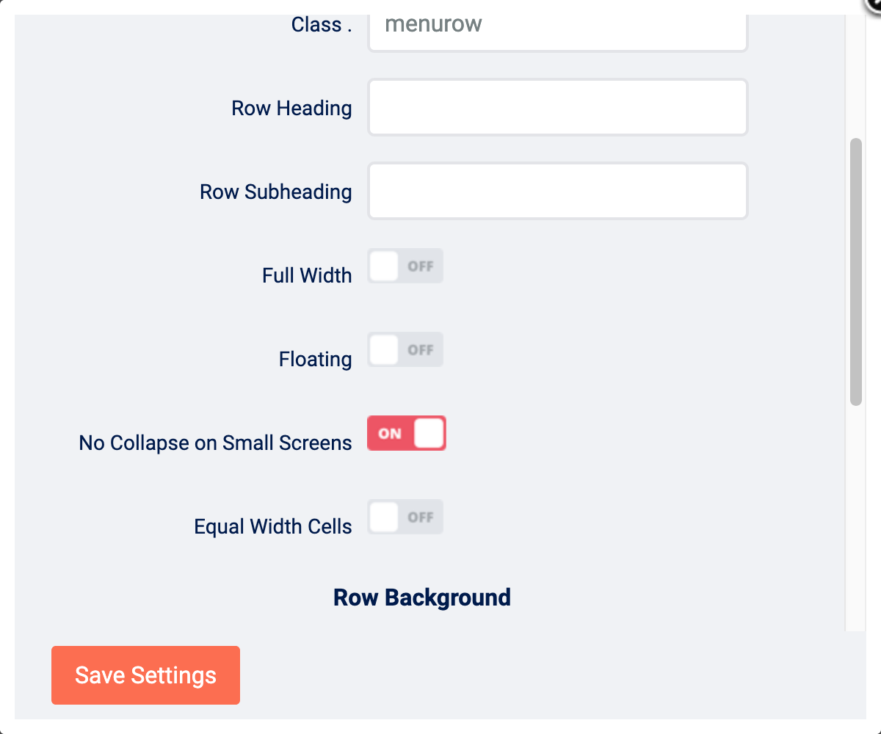
Task: Click the Row Subheading label
Action: (x=275, y=192)
